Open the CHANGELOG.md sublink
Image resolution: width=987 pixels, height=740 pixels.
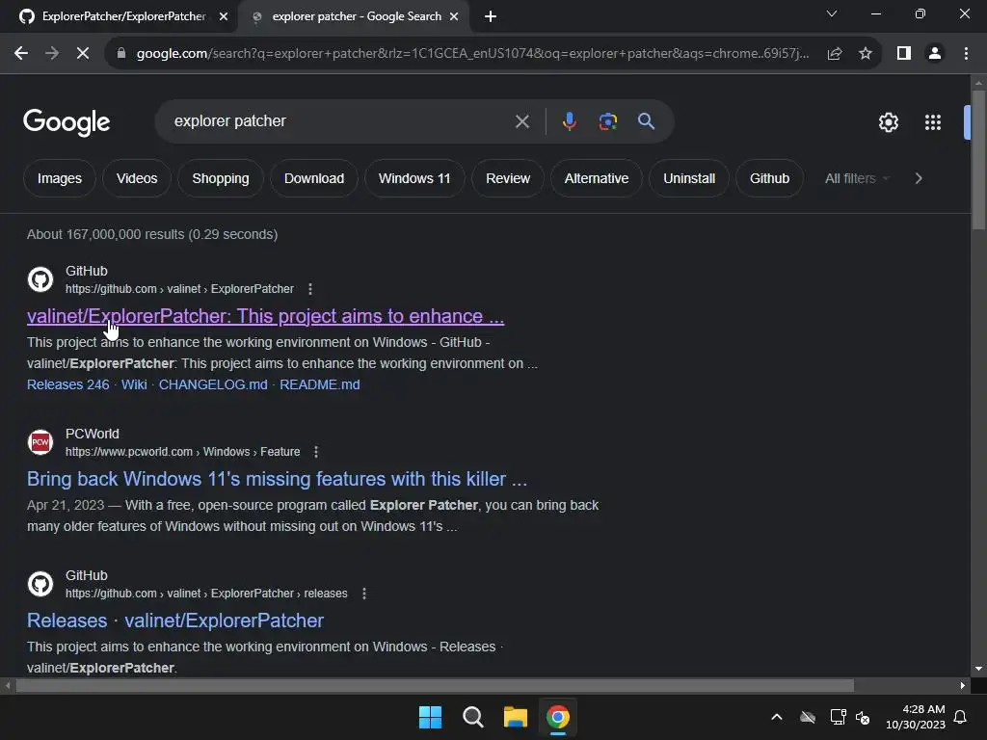(213, 384)
